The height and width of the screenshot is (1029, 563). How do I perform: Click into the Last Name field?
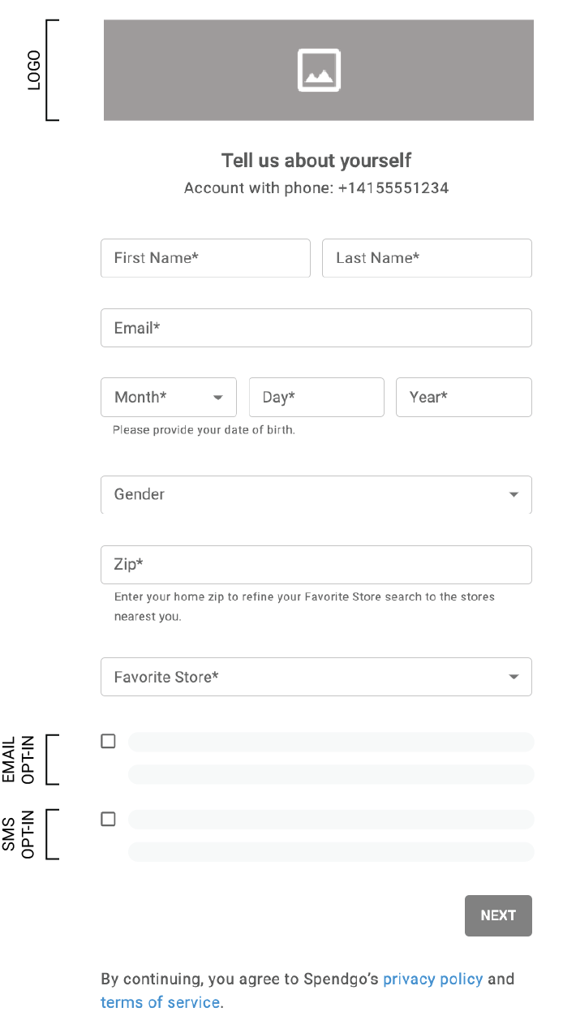(427, 258)
